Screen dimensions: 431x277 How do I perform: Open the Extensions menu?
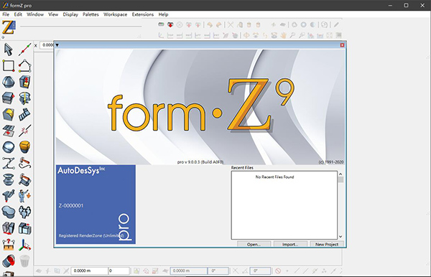(x=143, y=14)
